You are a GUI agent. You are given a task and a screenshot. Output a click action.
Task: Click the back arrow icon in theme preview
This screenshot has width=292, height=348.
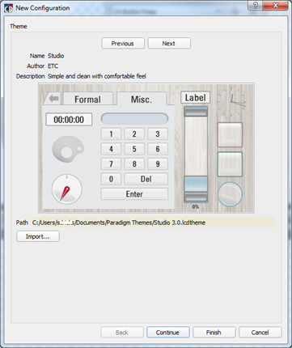53,99
